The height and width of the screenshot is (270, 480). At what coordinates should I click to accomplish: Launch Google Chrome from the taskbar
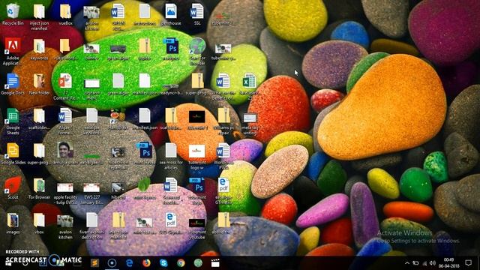click(181, 263)
